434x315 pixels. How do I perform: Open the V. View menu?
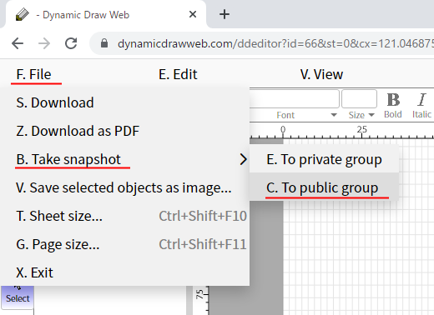[321, 74]
